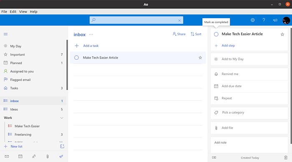This screenshot has width=292, height=162.
Task: Open the Help menu
Action: pos(33,12)
